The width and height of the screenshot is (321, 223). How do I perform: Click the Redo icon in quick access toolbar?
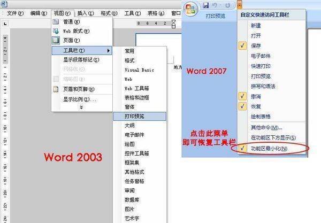pyautogui.click(x=228, y=5)
